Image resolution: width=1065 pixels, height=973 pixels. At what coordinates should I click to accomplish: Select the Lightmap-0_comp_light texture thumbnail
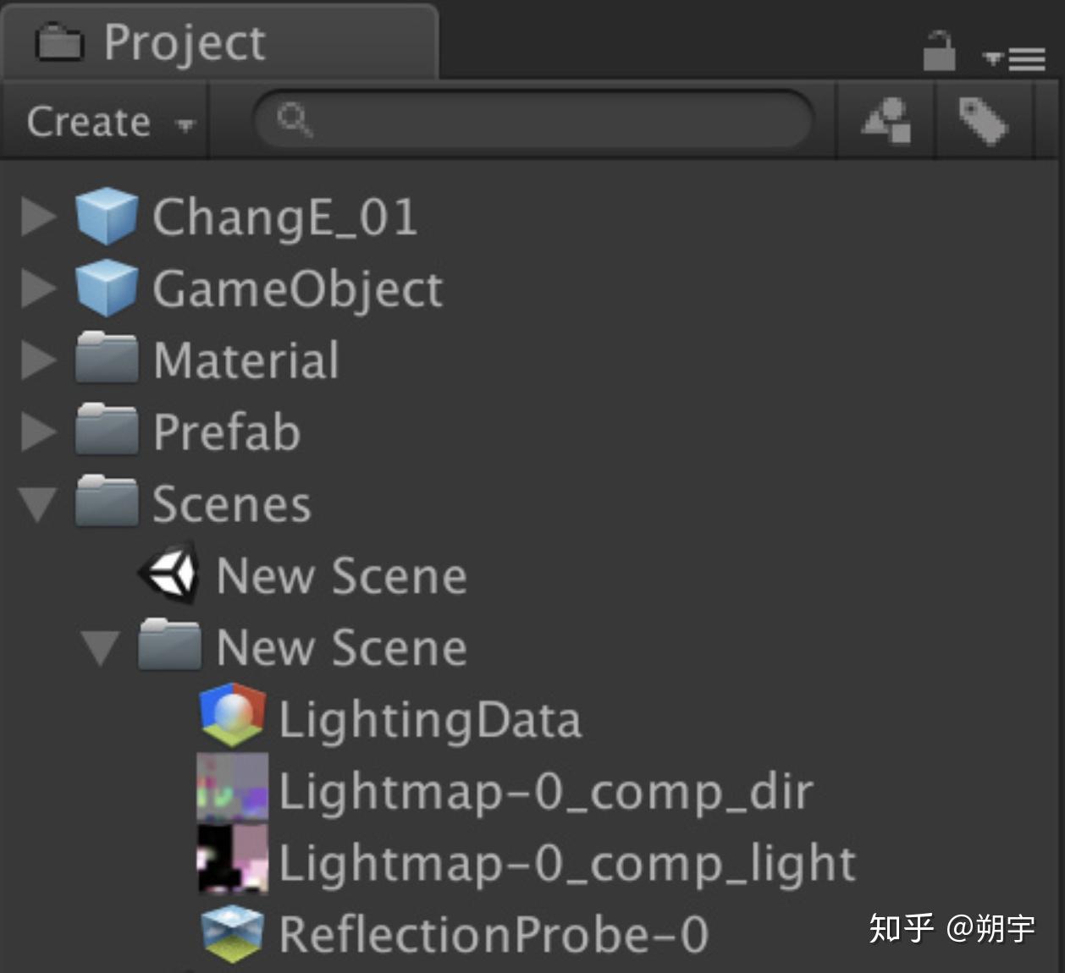(x=233, y=860)
